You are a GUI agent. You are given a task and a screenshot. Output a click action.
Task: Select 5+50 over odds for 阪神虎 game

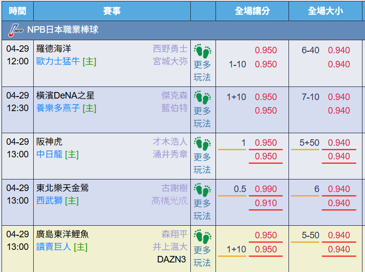pos(339,143)
